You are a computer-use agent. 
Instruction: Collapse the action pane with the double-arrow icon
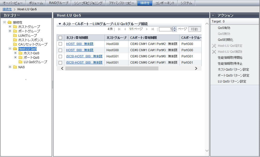[213, 15]
